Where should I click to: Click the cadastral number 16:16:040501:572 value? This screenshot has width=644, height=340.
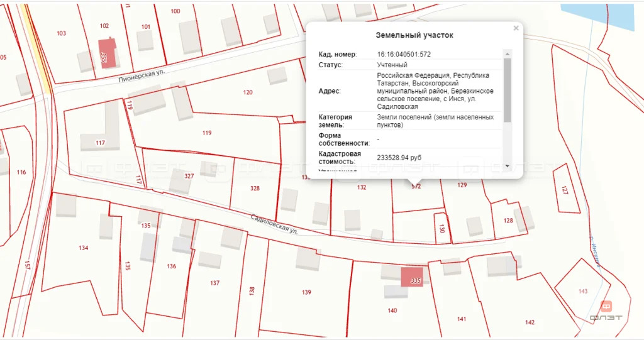(404, 54)
